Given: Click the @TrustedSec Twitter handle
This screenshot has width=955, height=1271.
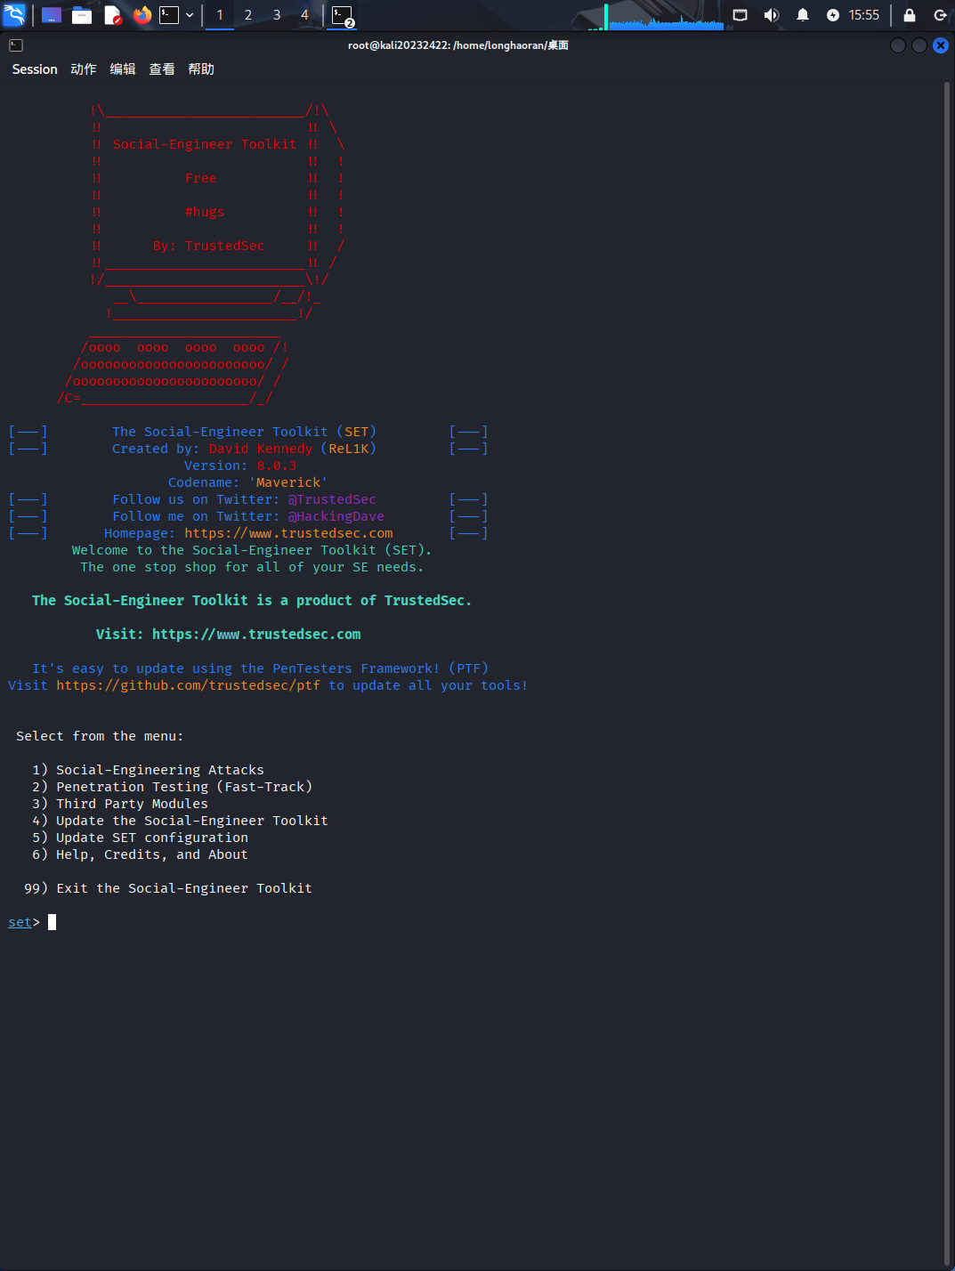Looking at the screenshot, I should 332,499.
